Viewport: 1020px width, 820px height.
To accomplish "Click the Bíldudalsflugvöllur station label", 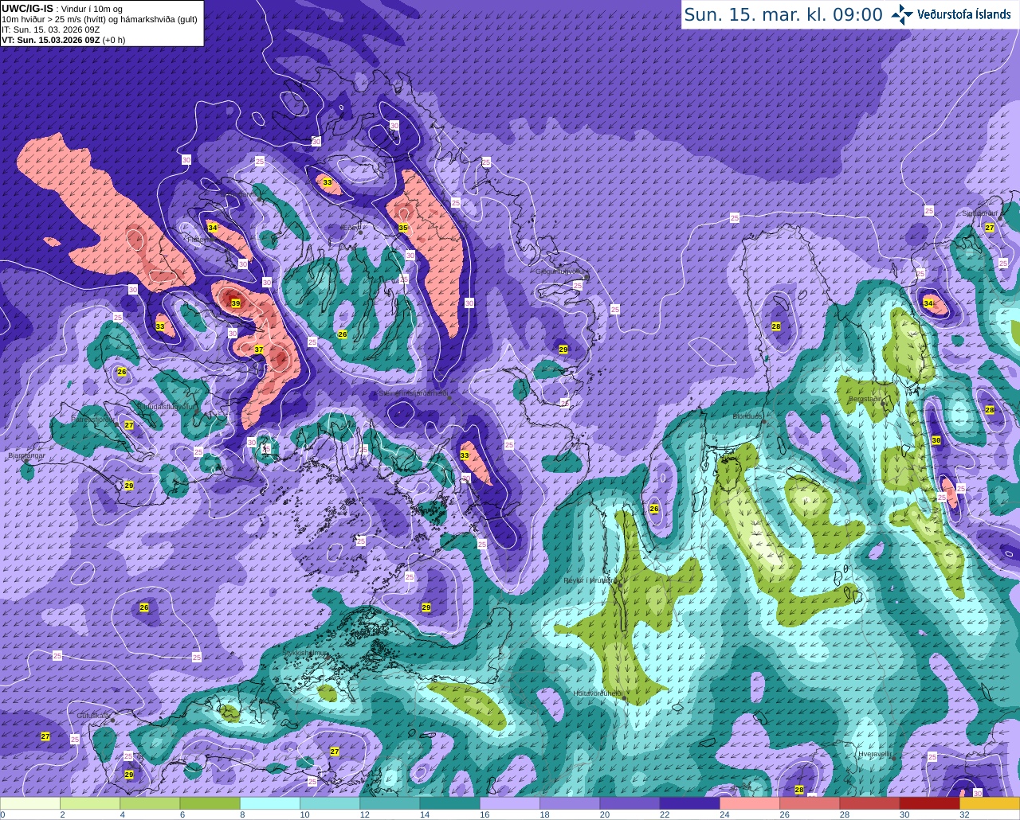I will click(167, 406).
